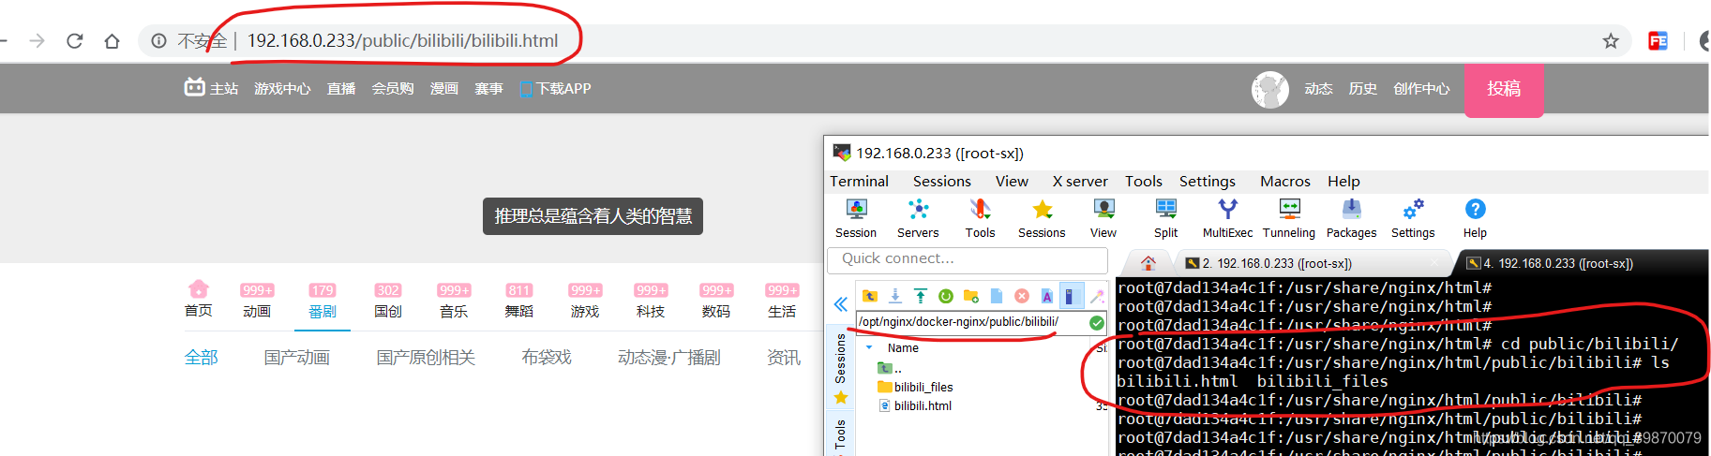
Task: Open 直播 in bilibili header
Action: click(341, 88)
